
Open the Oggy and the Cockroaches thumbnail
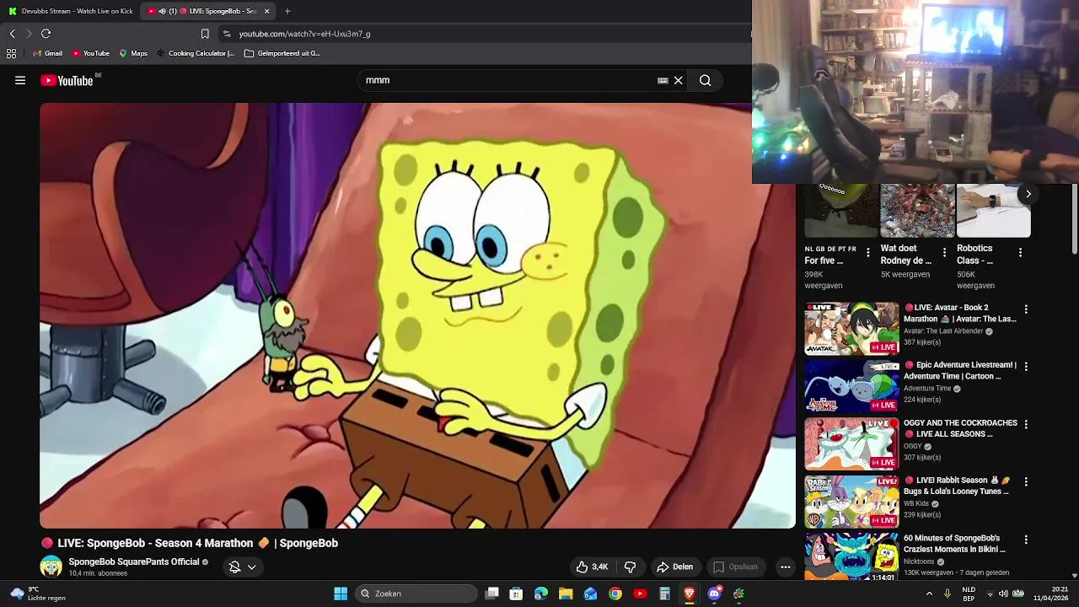(851, 444)
